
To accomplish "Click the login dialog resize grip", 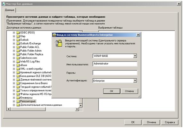I will tap(139, 96).
